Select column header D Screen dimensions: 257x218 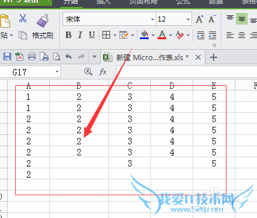coord(172,85)
